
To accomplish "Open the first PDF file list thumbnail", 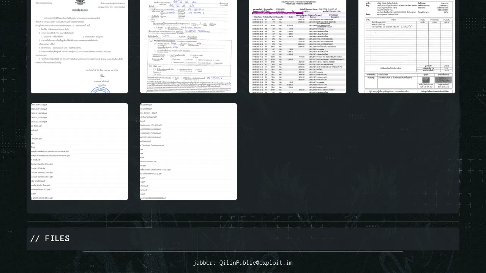I will (79, 152).
